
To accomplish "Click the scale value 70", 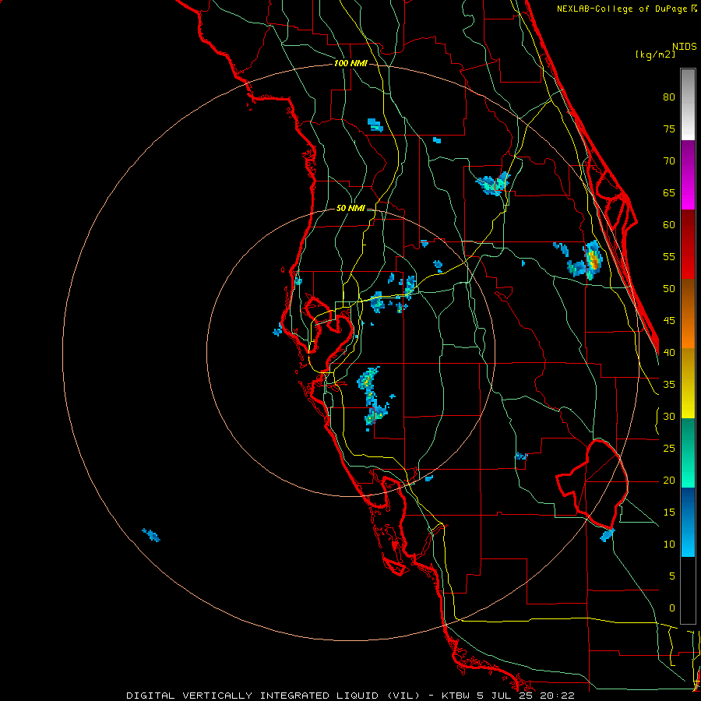I will [669, 161].
